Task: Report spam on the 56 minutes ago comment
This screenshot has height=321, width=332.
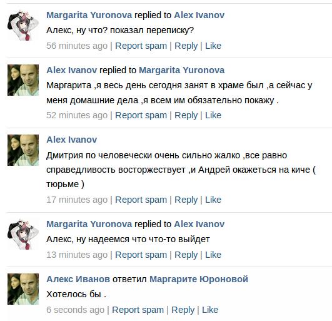Action: (141, 46)
